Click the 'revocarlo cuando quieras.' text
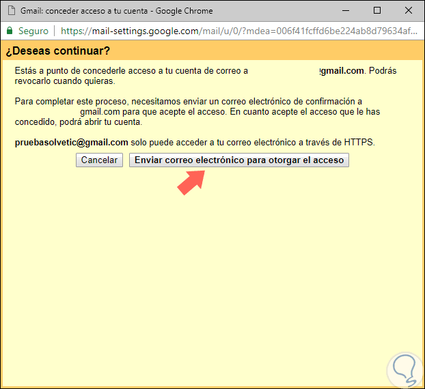 pos(65,81)
